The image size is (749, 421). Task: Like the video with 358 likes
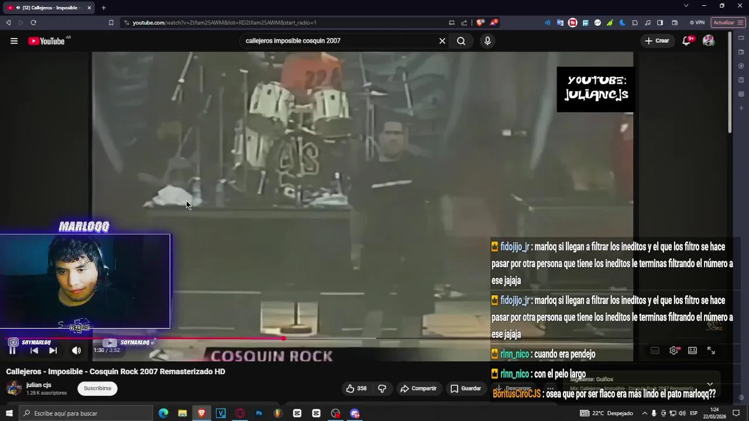(x=356, y=388)
